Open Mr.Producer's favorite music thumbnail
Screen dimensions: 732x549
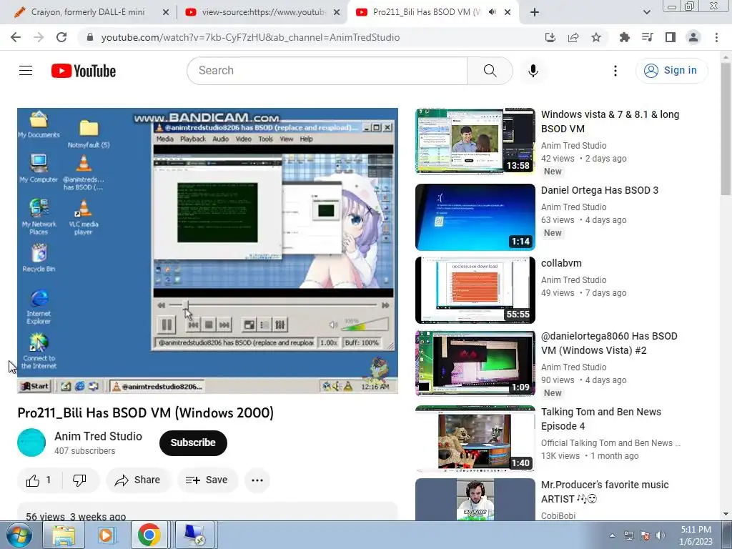pyautogui.click(x=475, y=499)
